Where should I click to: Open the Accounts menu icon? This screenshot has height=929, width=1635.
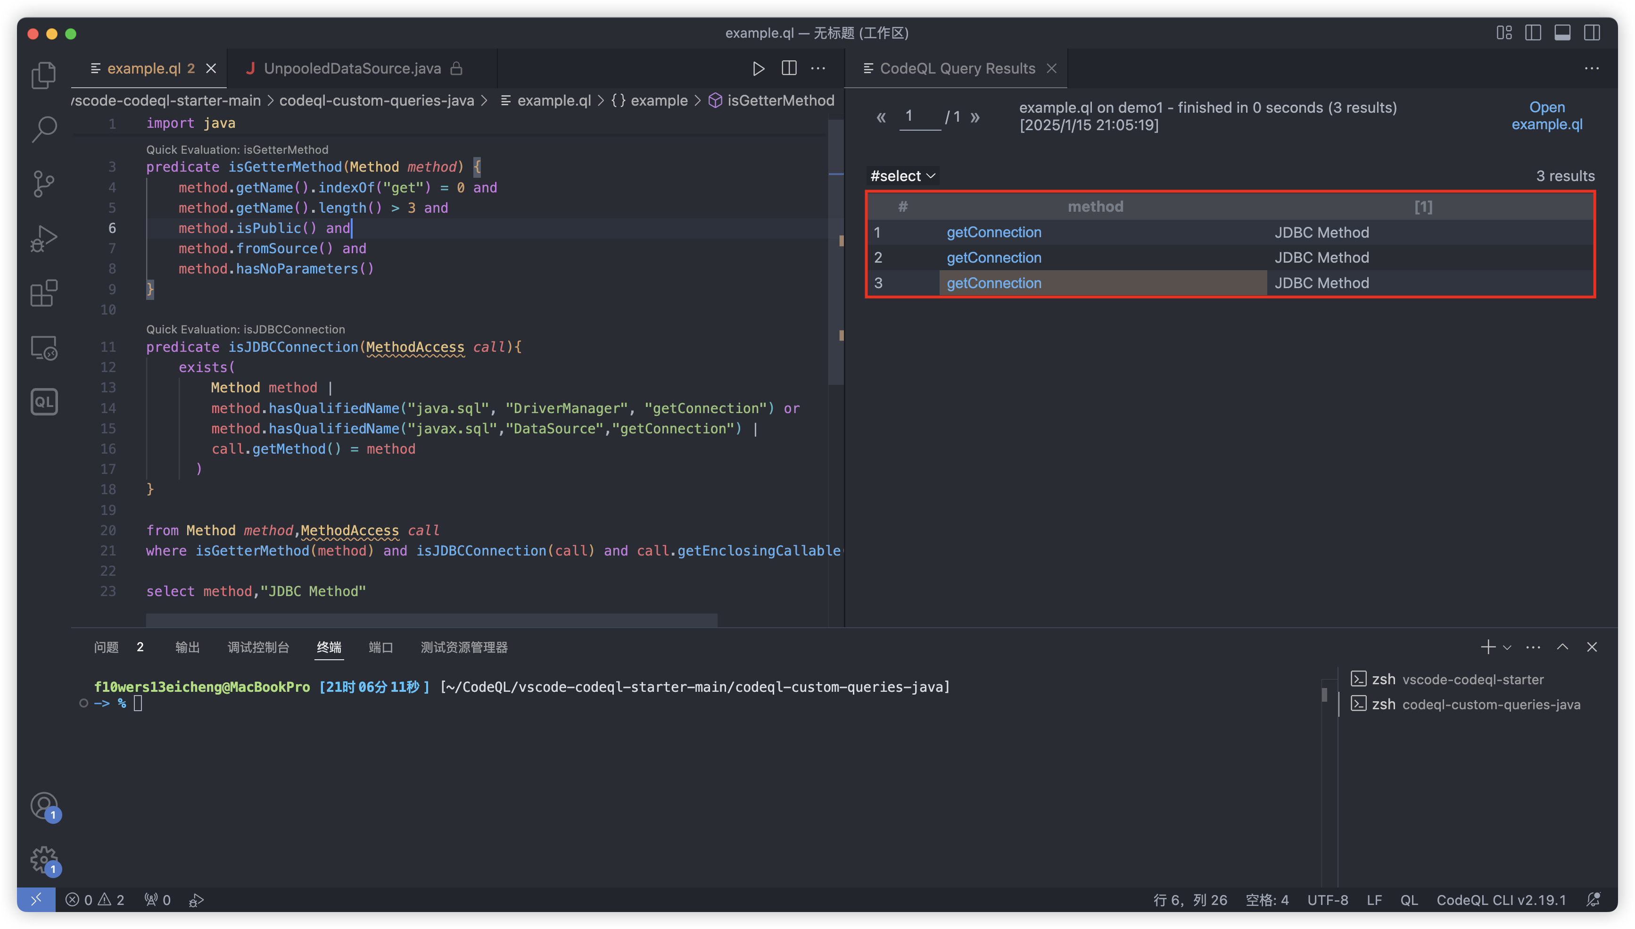tap(43, 806)
